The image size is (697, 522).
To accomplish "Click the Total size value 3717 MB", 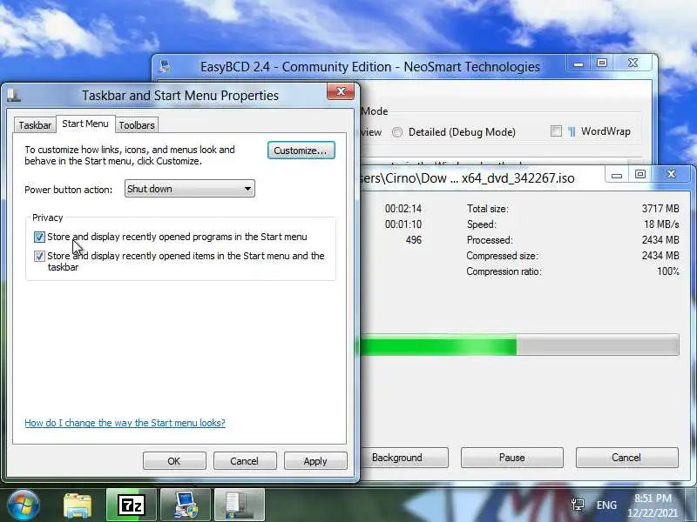I will click(660, 209).
